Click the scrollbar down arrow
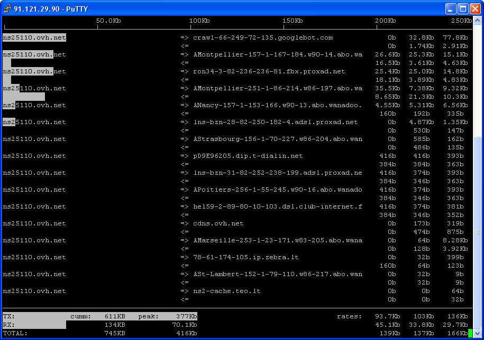 coord(477,334)
